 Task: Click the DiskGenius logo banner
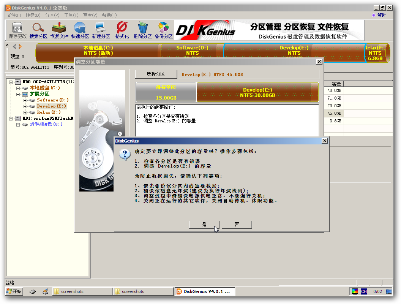pos(269,30)
